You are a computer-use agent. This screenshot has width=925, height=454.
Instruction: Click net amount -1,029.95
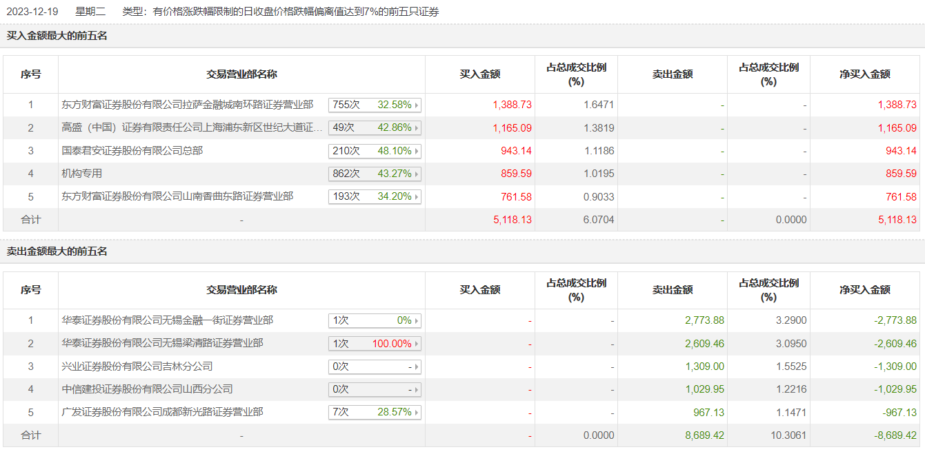pos(895,389)
